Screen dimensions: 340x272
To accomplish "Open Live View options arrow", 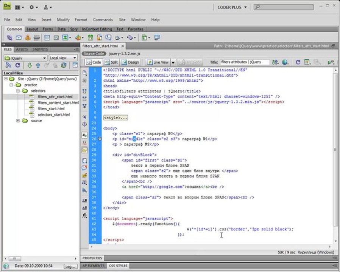I will tap(173, 62).
